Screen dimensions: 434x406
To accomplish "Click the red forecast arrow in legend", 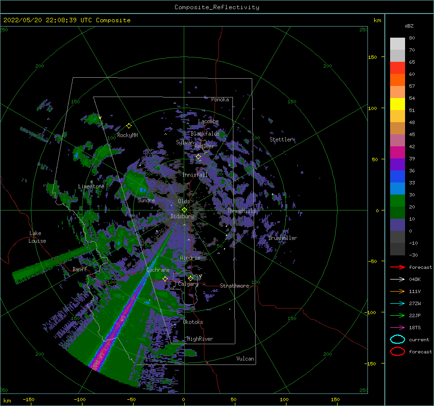I will [x=397, y=267].
